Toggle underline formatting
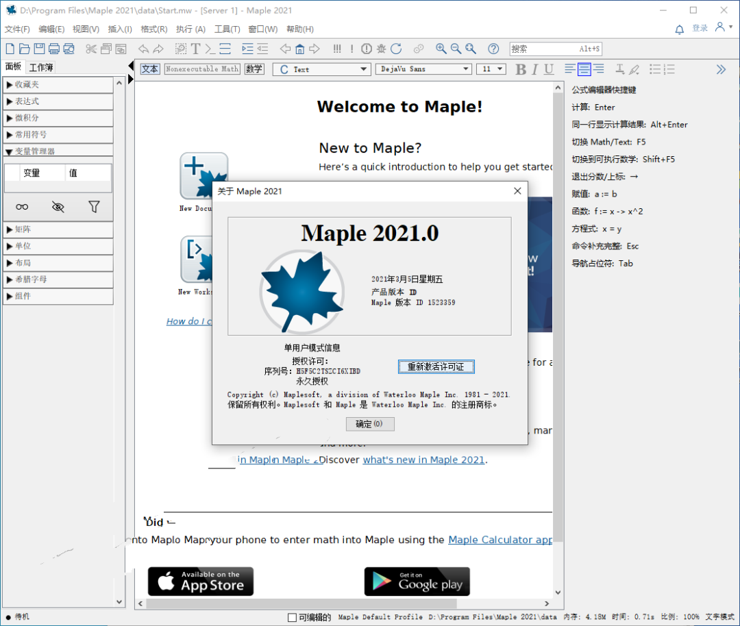This screenshot has width=740, height=626. 548,69
